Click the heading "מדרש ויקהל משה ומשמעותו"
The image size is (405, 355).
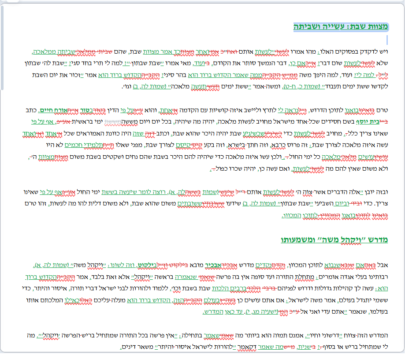(x=334, y=239)
